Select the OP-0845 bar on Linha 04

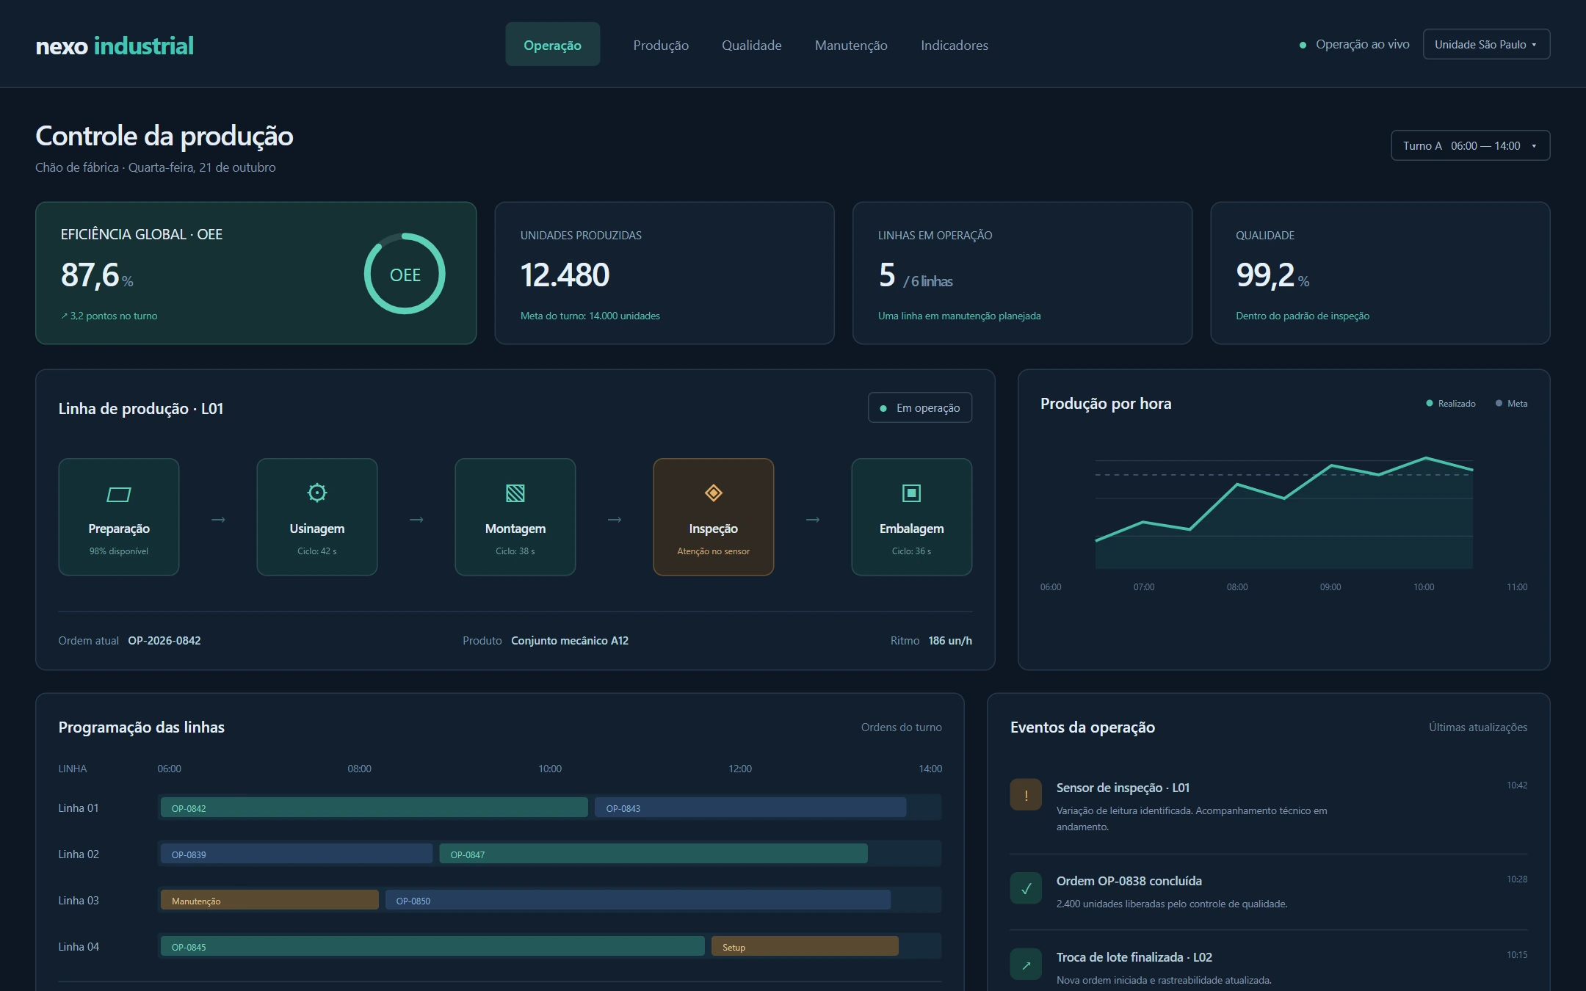click(432, 946)
